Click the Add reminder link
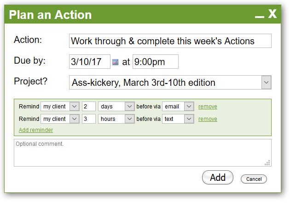 tap(36, 130)
